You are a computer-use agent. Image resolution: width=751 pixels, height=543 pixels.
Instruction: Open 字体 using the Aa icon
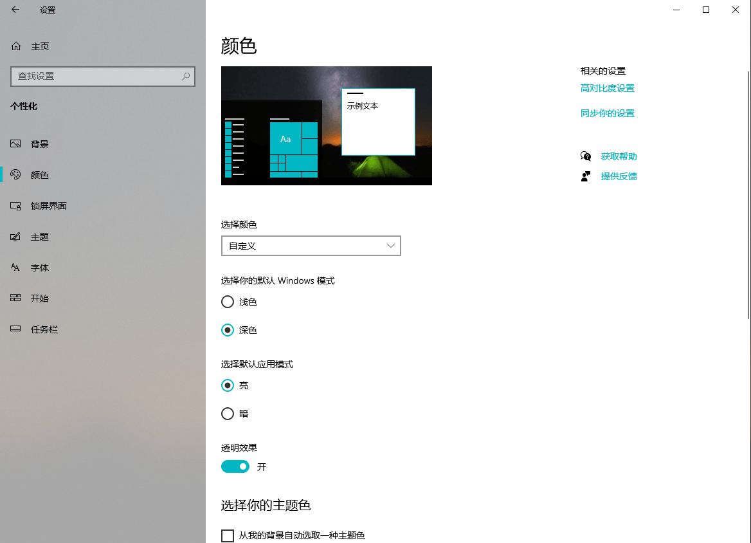[15, 267]
